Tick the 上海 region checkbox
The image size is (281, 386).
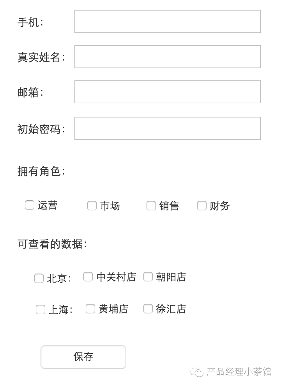pos(41,310)
